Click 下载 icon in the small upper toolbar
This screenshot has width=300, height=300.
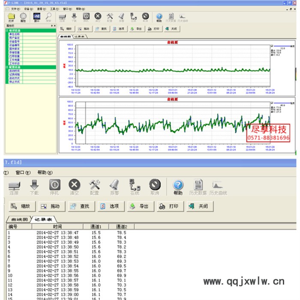pyautogui.click(x=74, y=18)
